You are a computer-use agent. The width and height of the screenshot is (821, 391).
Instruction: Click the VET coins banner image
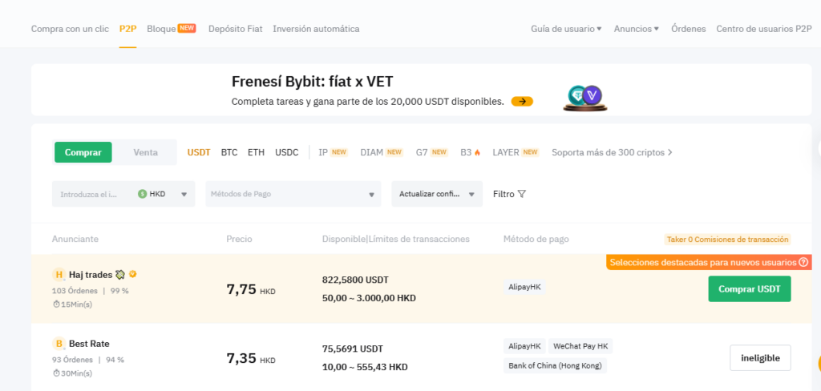pos(585,98)
